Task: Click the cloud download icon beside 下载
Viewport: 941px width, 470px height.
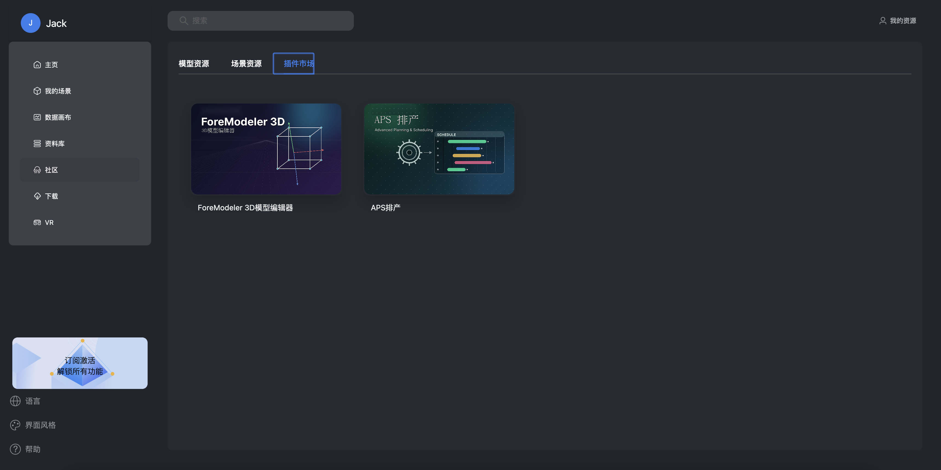Action: [x=37, y=196]
